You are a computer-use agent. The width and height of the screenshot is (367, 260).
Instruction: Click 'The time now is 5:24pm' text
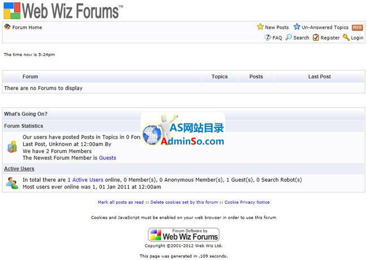[x=29, y=55]
